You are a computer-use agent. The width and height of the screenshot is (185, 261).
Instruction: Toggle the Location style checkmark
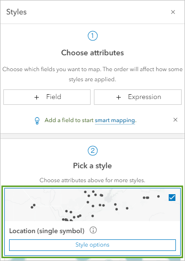point(172,198)
